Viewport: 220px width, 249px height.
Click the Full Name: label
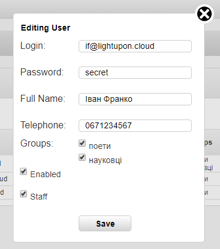(43, 98)
